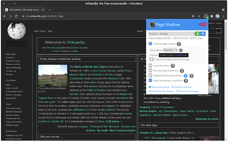Viewport: 228px width, 142px height.
Task: Open preset settings blue gear button
Action: point(203,34)
